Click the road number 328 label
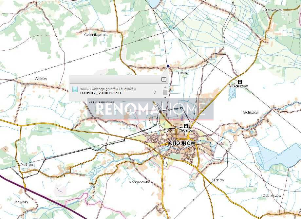 tap(158, 108)
